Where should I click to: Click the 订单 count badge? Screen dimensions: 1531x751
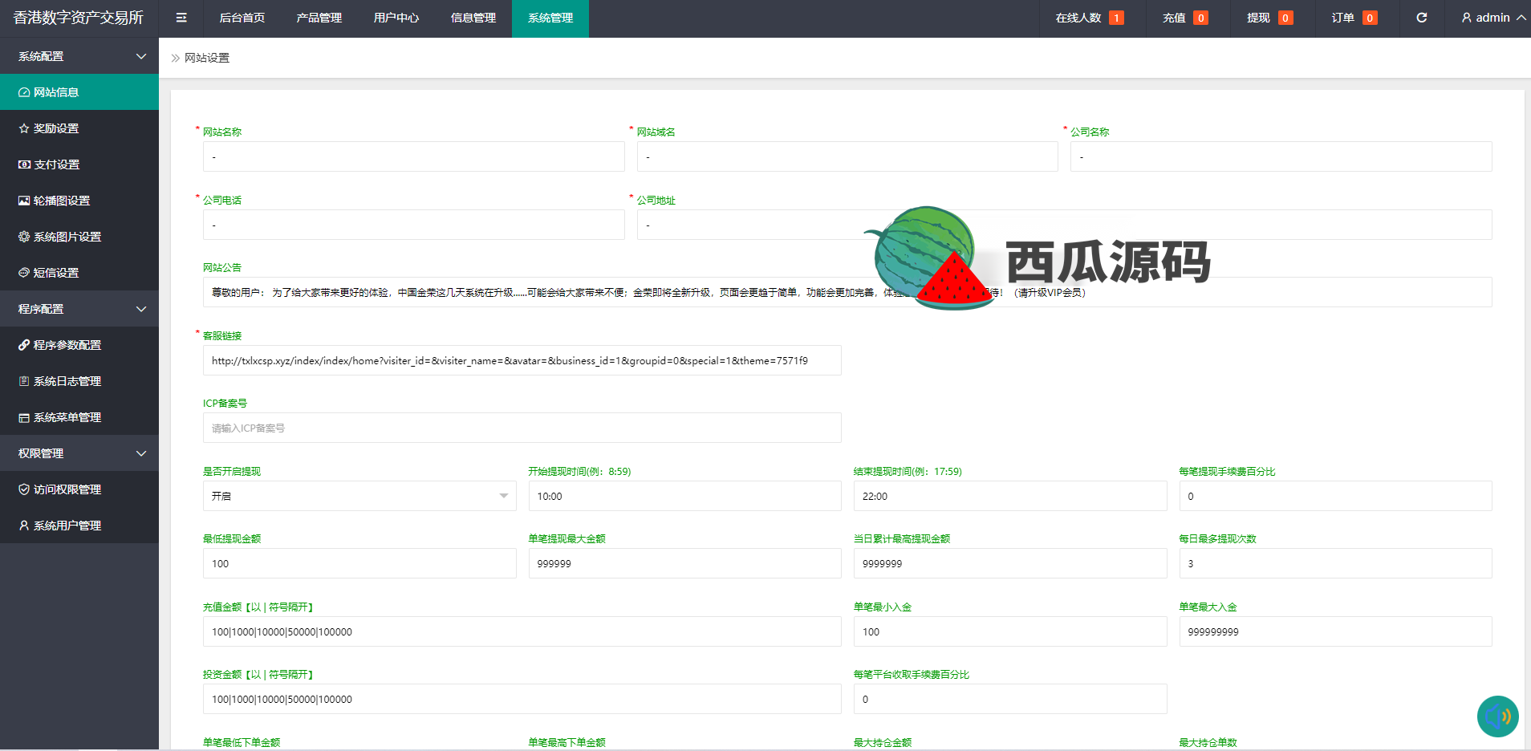(1370, 18)
